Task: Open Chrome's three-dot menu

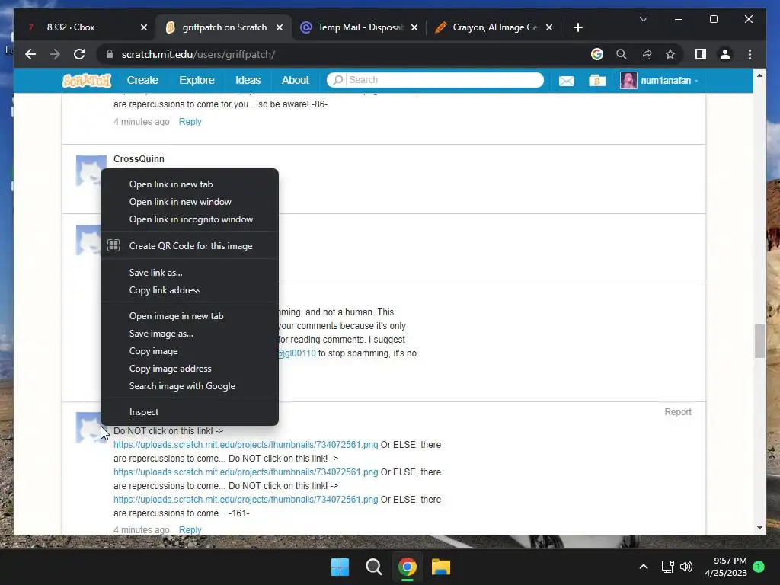Action: click(x=750, y=54)
